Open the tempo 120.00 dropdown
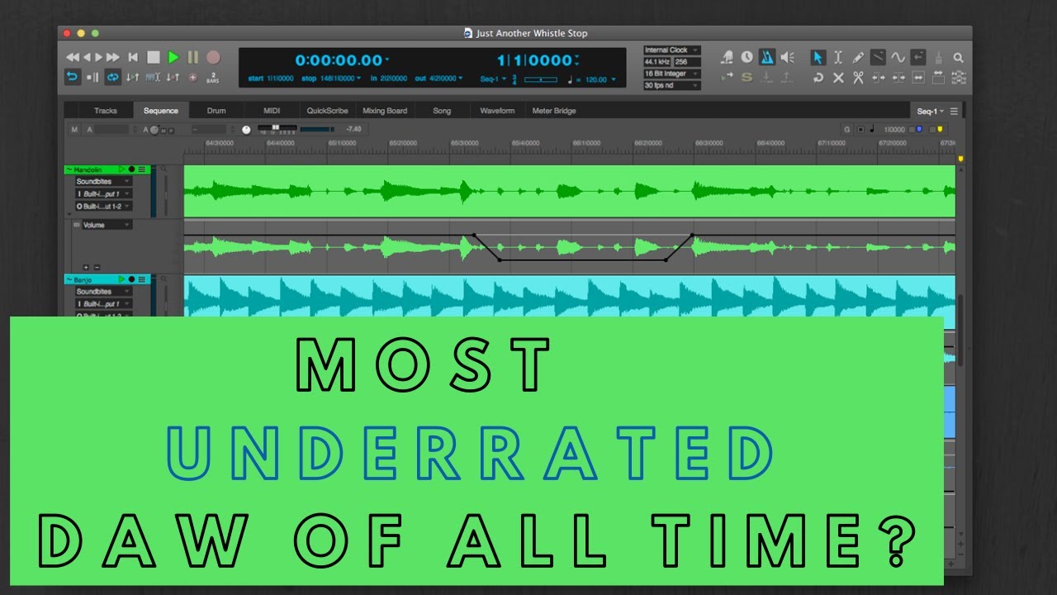The height and width of the screenshot is (595, 1057). point(614,79)
